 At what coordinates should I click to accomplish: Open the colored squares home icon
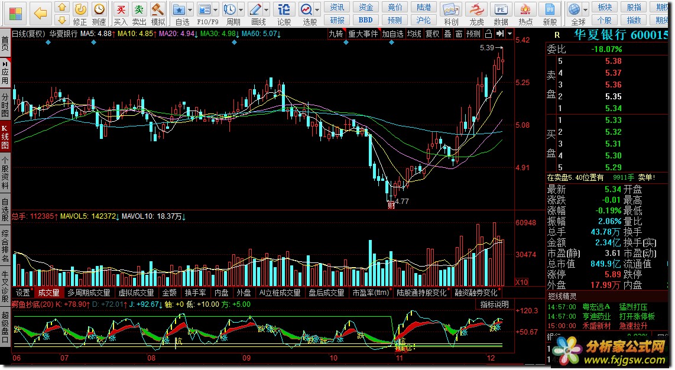[x=15, y=14]
